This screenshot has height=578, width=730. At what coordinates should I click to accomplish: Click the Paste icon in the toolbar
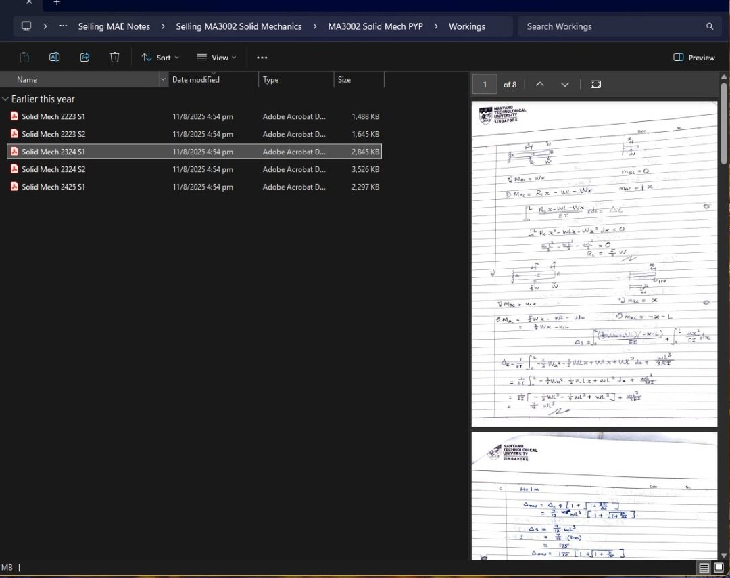tap(24, 57)
